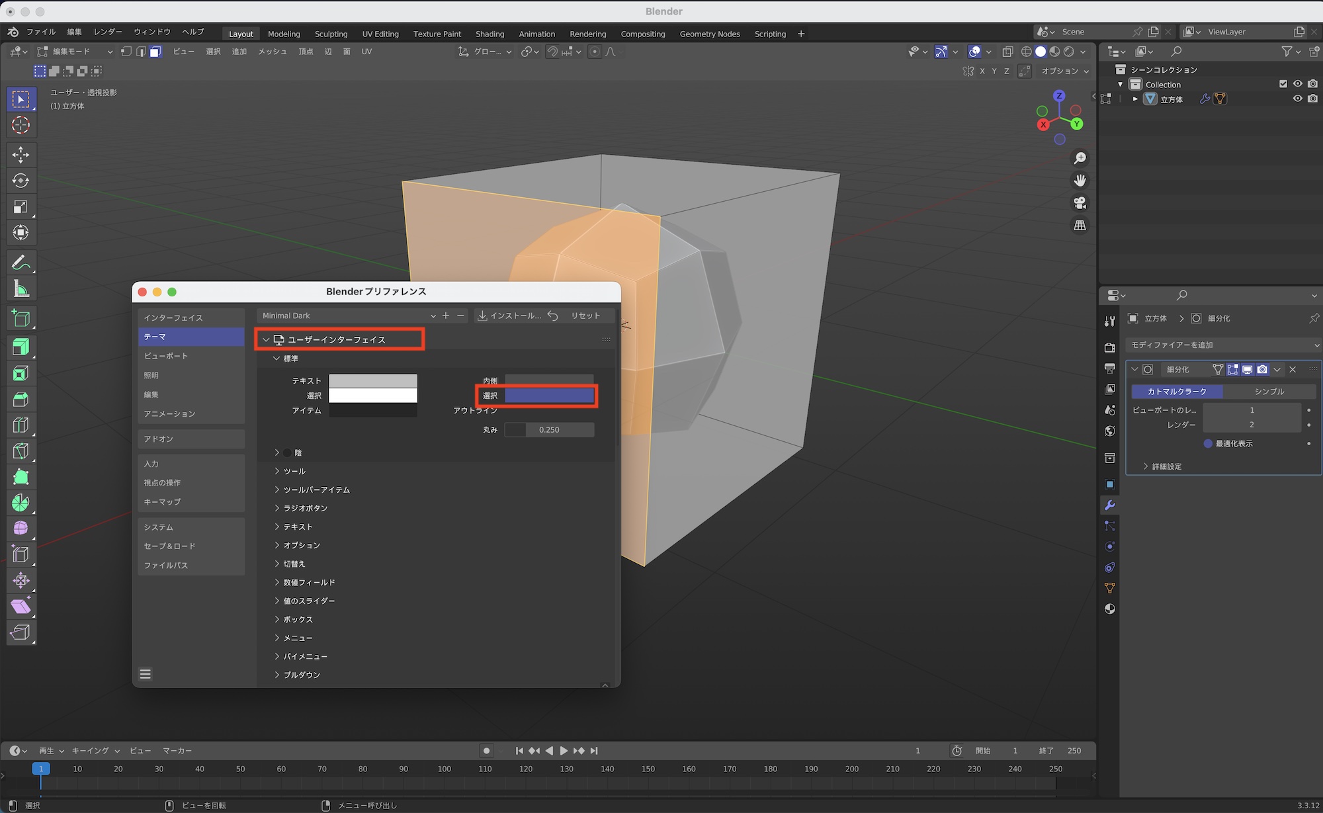The height and width of the screenshot is (813, 1323).
Task: Select the Measure tool in the toolbar
Action: pyautogui.click(x=21, y=289)
